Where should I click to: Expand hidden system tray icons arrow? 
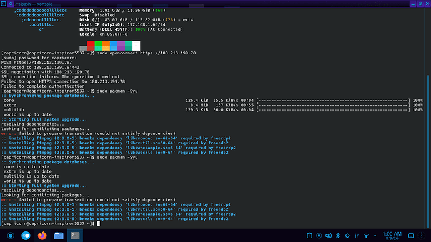click(375, 236)
